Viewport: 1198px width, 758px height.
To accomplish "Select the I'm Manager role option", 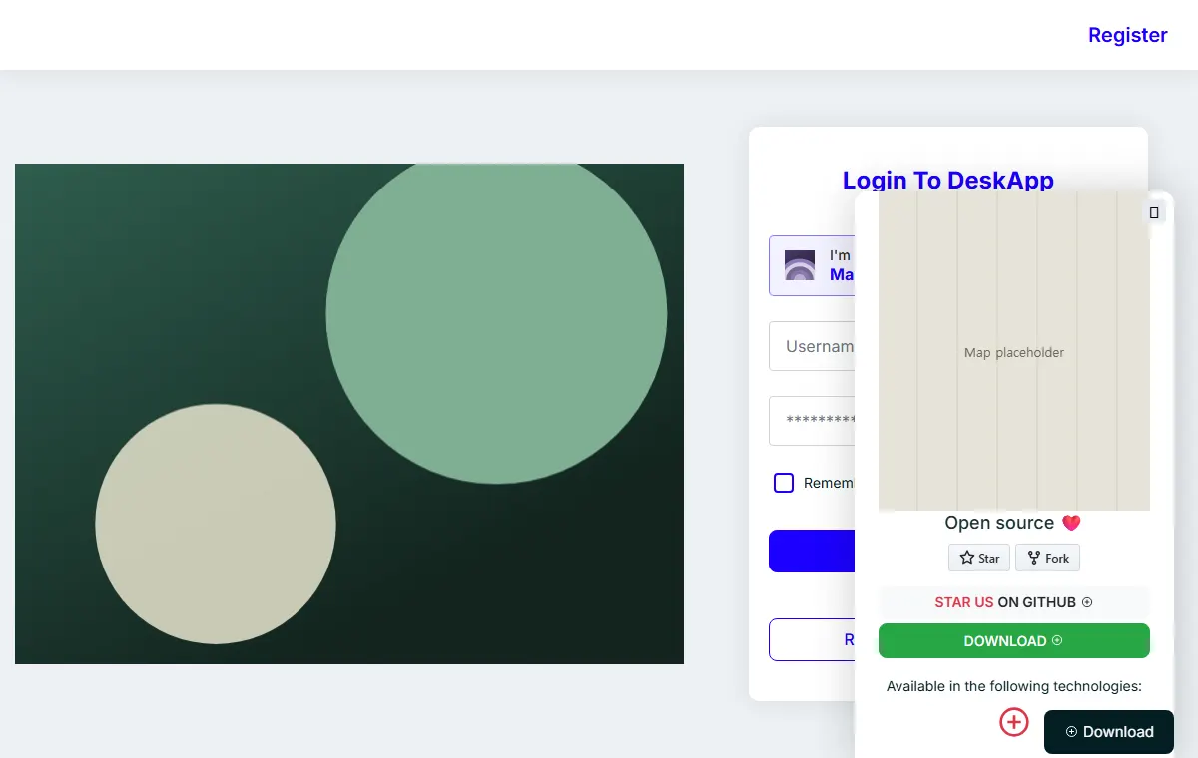I will 812,265.
